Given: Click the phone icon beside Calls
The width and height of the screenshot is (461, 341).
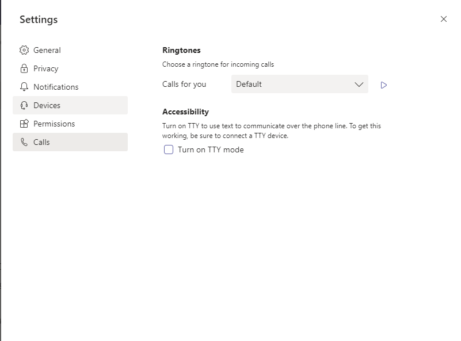Looking at the screenshot, I should 24,142.
